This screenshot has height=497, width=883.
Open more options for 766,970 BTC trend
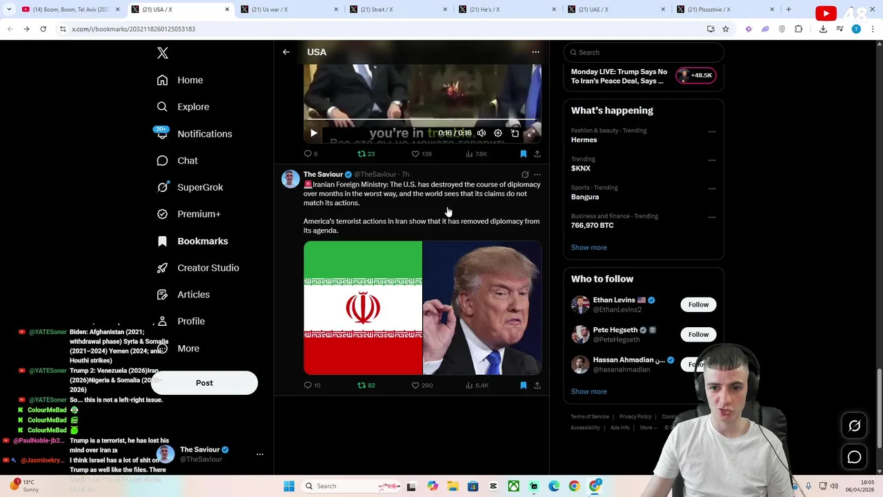712,217
